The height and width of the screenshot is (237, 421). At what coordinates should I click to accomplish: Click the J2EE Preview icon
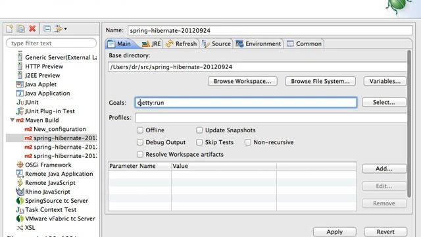click(20, 75)
